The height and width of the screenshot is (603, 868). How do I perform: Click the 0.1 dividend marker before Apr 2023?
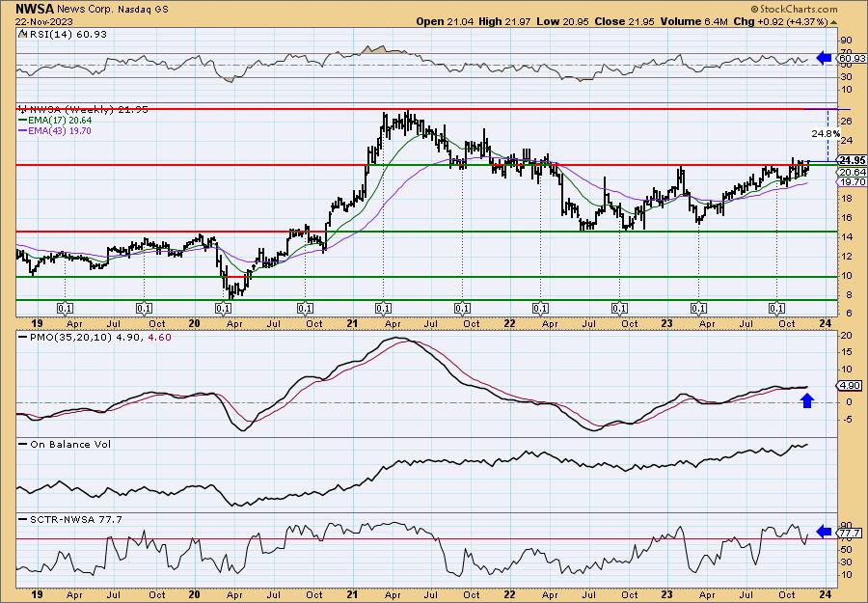tap(698, 309)
